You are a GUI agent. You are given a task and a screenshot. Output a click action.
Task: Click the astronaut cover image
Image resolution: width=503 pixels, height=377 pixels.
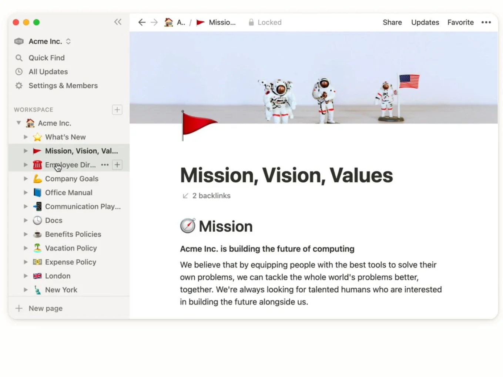click(x=313, y=77)
